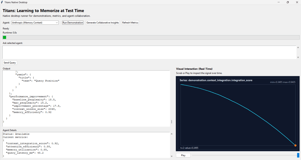Click the runtime progress bar
Image resolution: width=301 pixels, height=160 pixels.
click(151, 37)
